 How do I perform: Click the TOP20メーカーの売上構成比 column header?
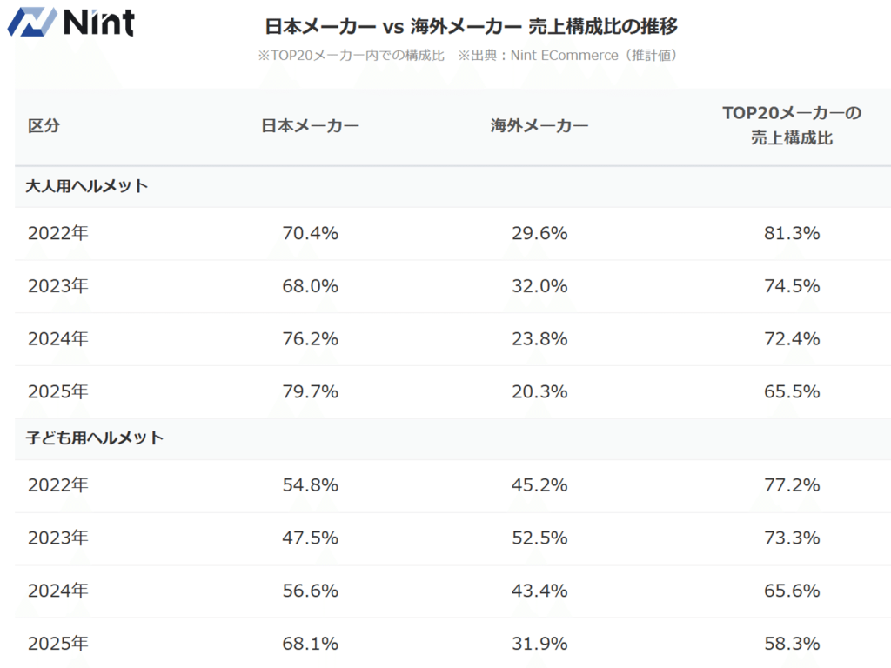pyautogui.click(x=792, y=125)
